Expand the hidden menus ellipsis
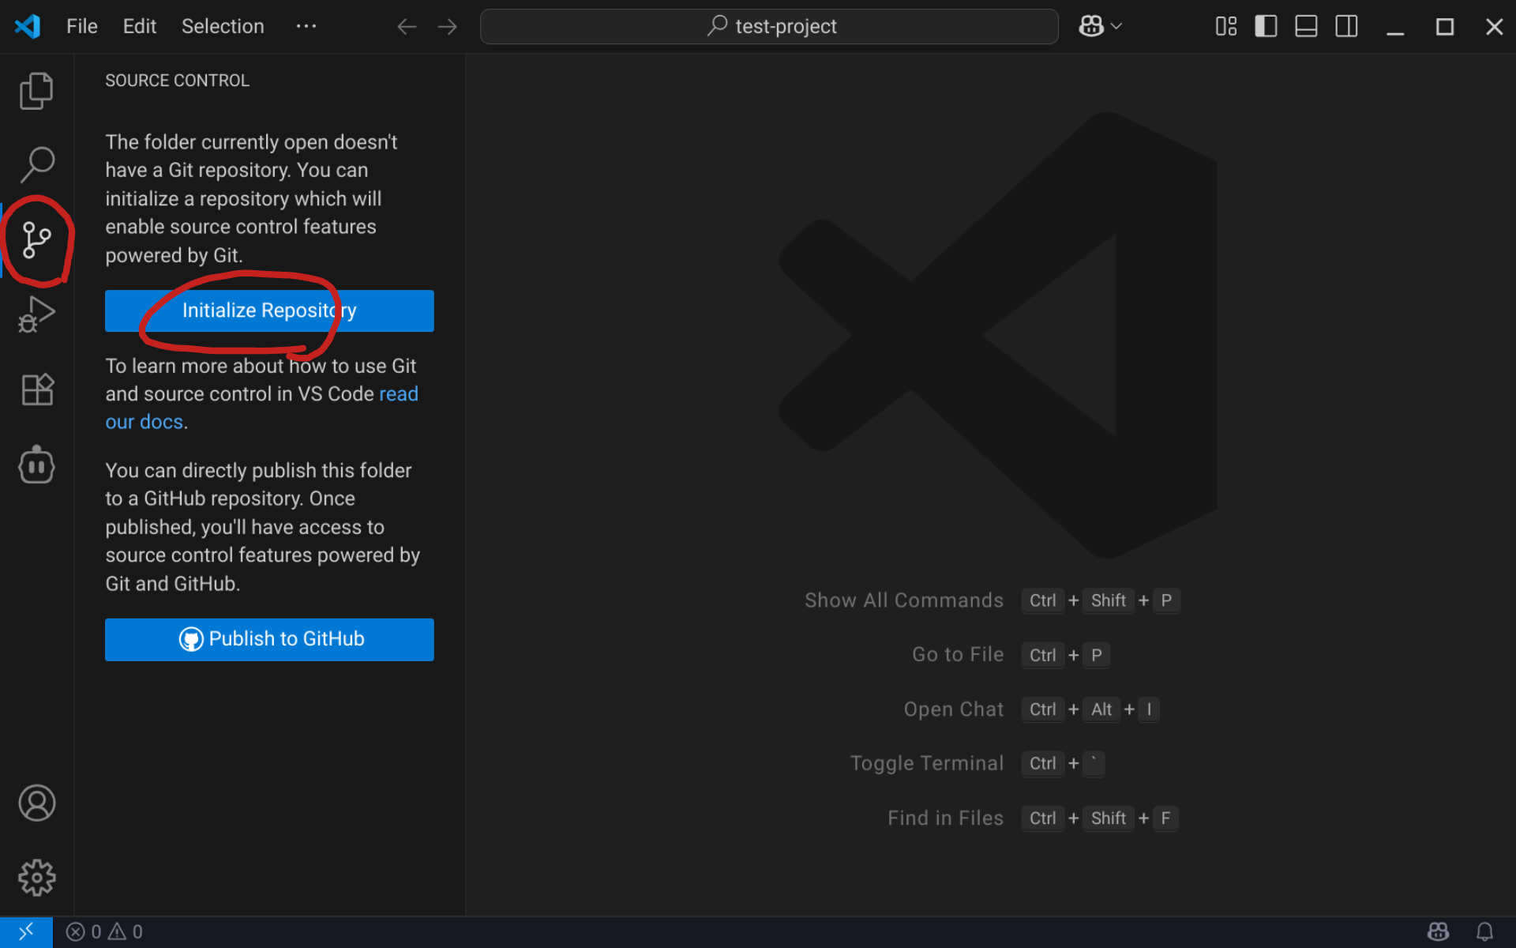The height and width of the screenshot is (948, 1516). (306, 27)
